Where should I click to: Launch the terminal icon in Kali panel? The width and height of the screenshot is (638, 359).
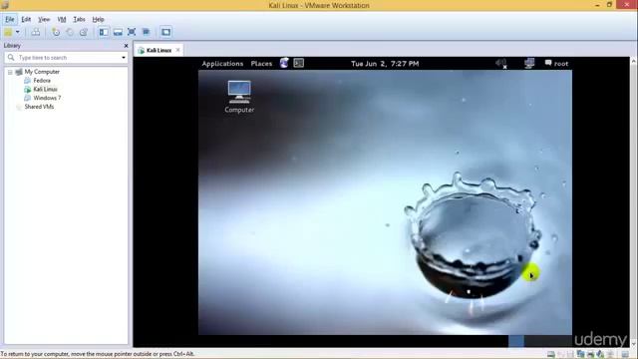point(299,63)
